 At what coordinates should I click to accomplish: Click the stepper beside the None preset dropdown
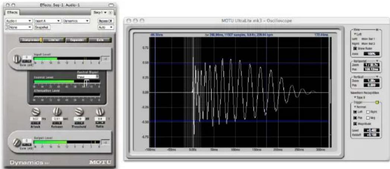(6, 27)
